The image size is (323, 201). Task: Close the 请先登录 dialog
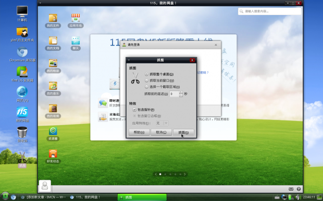click(216, 45)
